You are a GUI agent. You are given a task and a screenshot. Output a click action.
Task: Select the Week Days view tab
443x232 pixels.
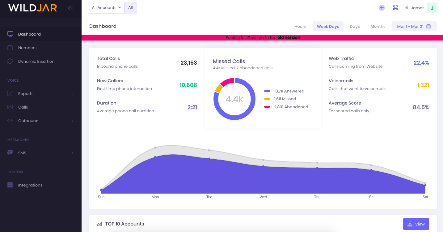(x=328, y=26)
